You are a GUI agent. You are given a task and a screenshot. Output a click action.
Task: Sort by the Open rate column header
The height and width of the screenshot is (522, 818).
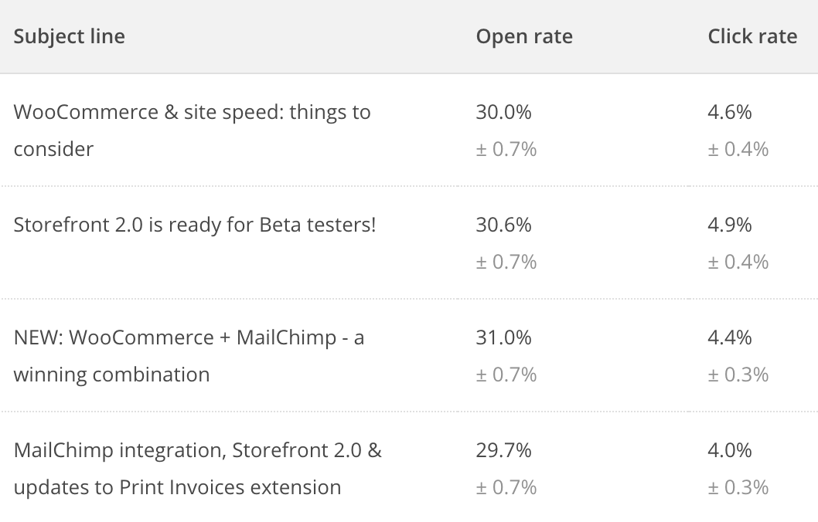pos(524,36)
